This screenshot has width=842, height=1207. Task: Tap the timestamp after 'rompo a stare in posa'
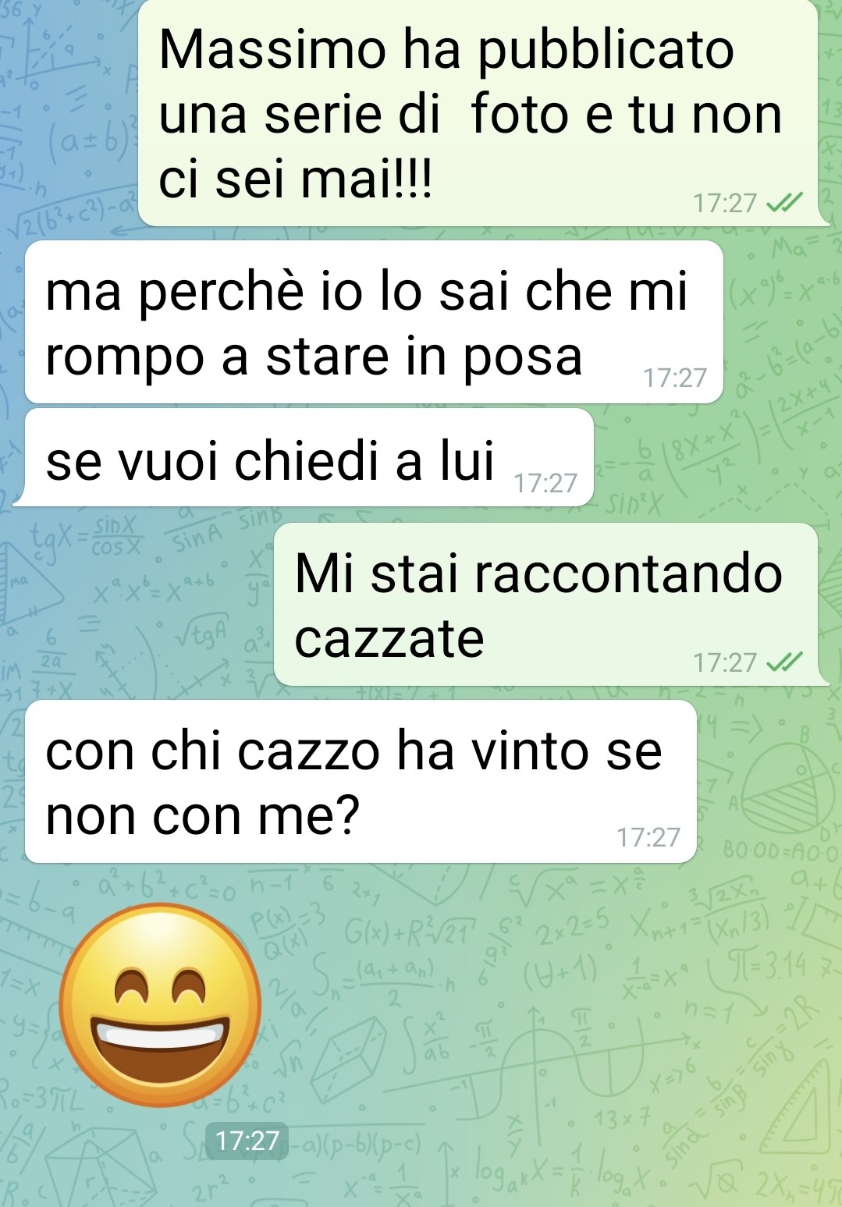pos(675,378)
